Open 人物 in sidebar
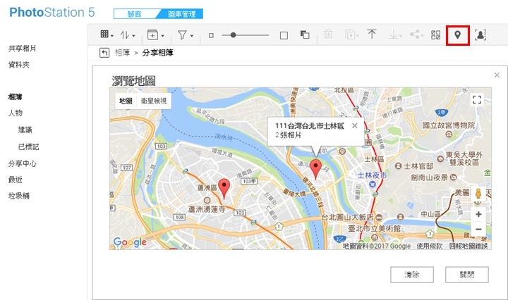508x300 pixels. [x=16, y=113]
